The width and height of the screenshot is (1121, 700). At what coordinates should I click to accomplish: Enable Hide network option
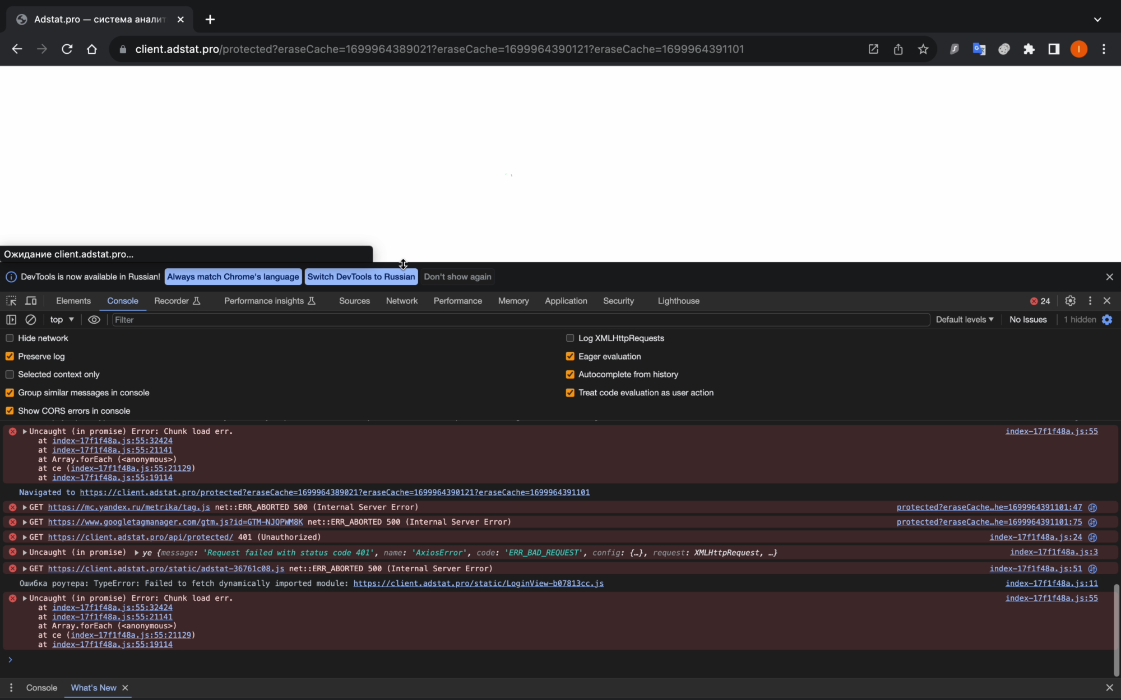click(x=10, y=338)
